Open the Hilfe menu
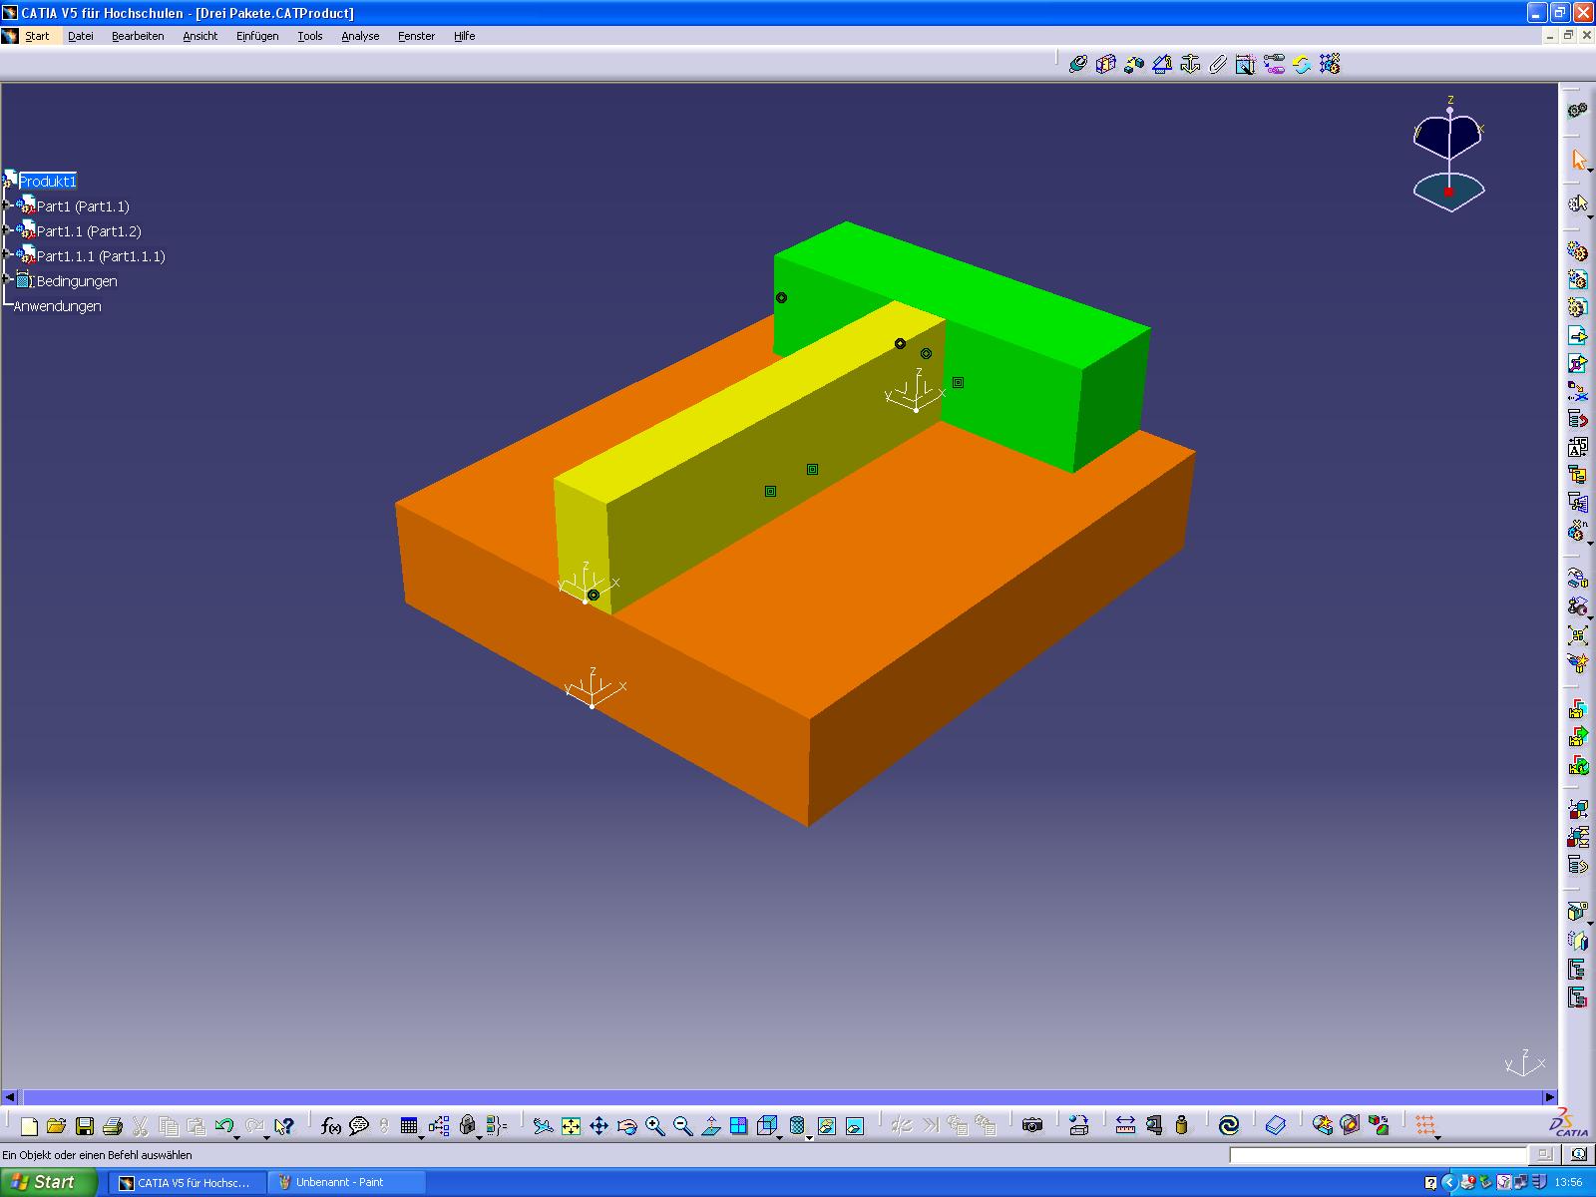Screen dimensions: 1596x1197 pyautogui.click(x=464, y=36)
